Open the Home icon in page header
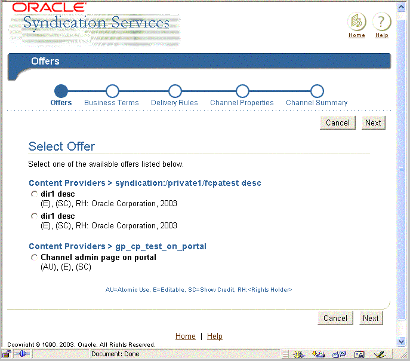Viewport: 410px width, 361px height. 357,22
